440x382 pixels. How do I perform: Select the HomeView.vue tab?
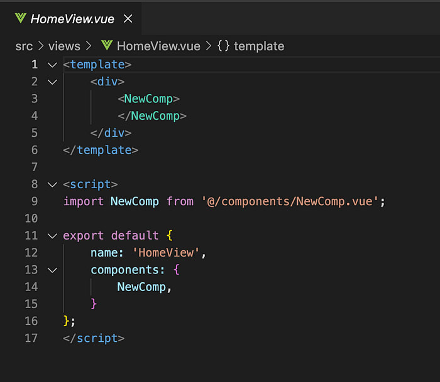[x=72, y=19]
